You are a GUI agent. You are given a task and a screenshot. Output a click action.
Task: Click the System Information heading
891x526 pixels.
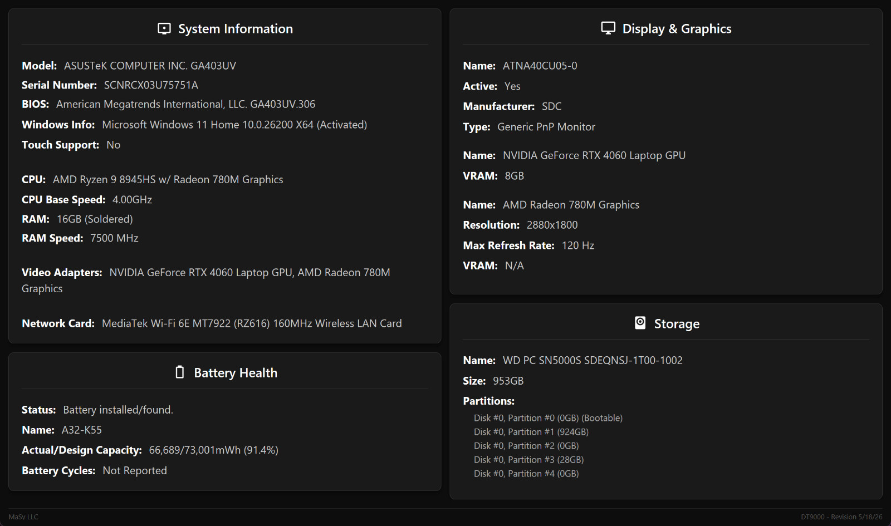click(x=236, y=29)
